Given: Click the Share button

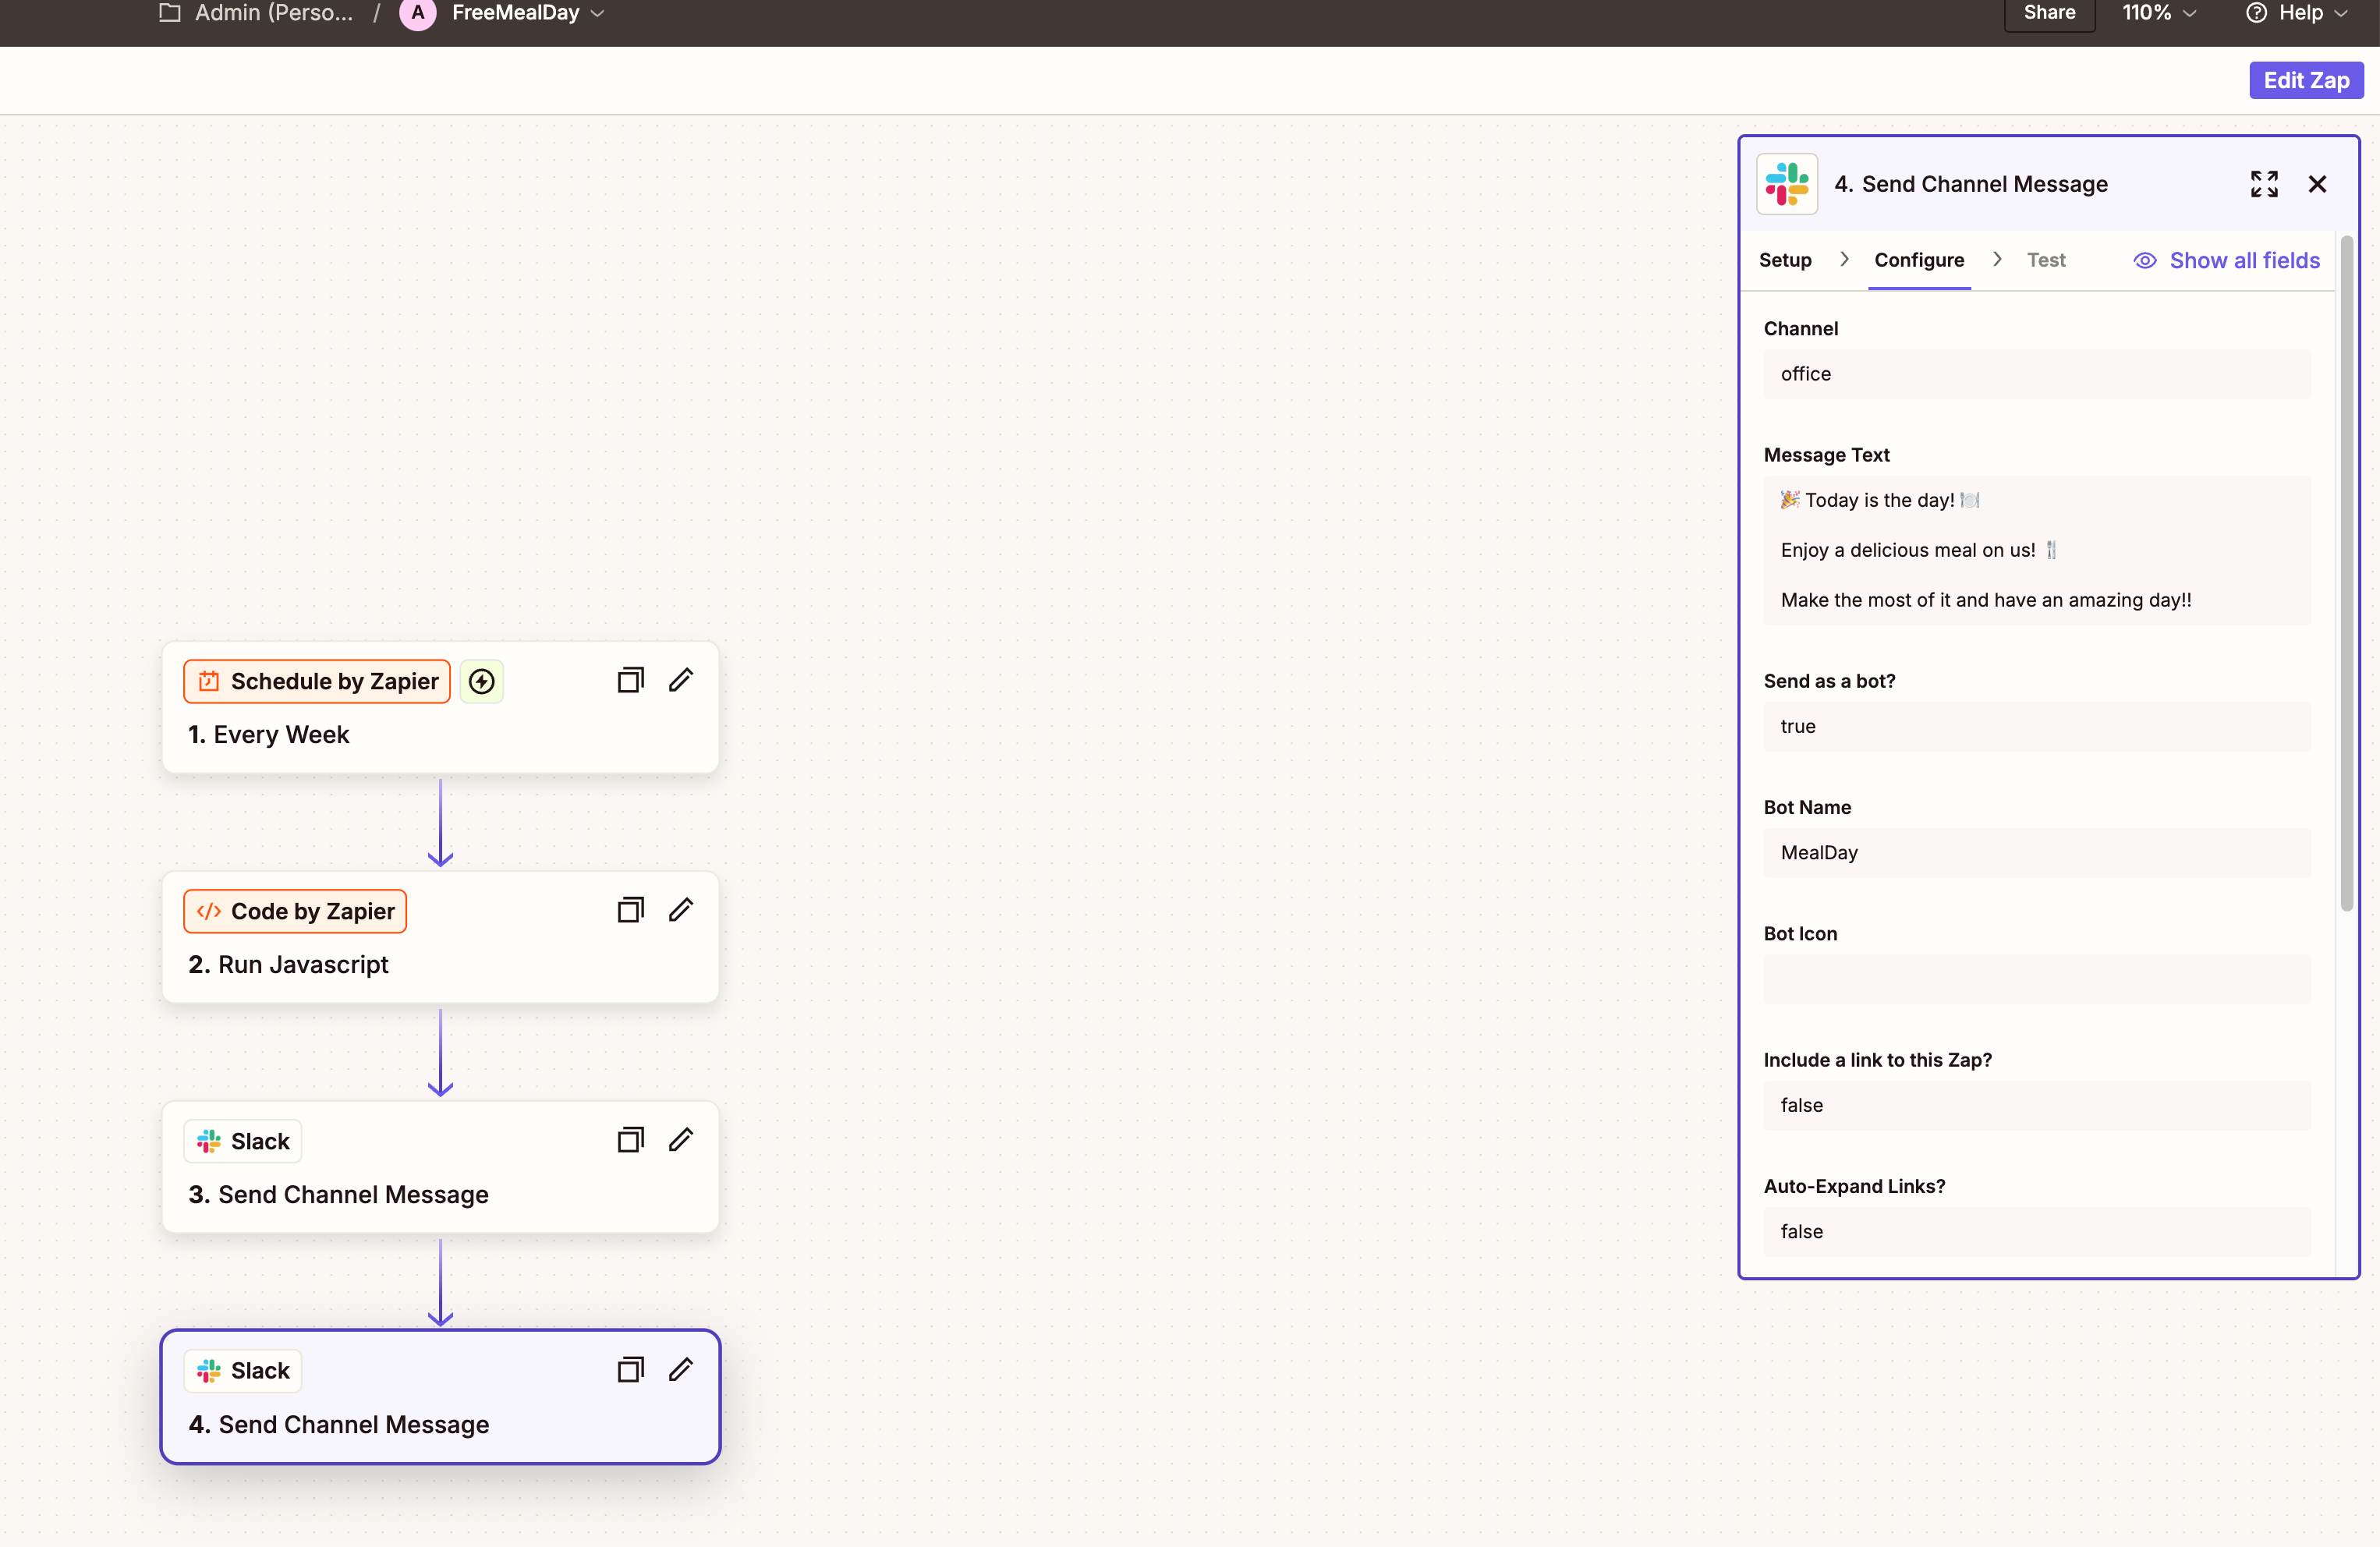Looking at the screenshot, I should tap(2049, 13).
